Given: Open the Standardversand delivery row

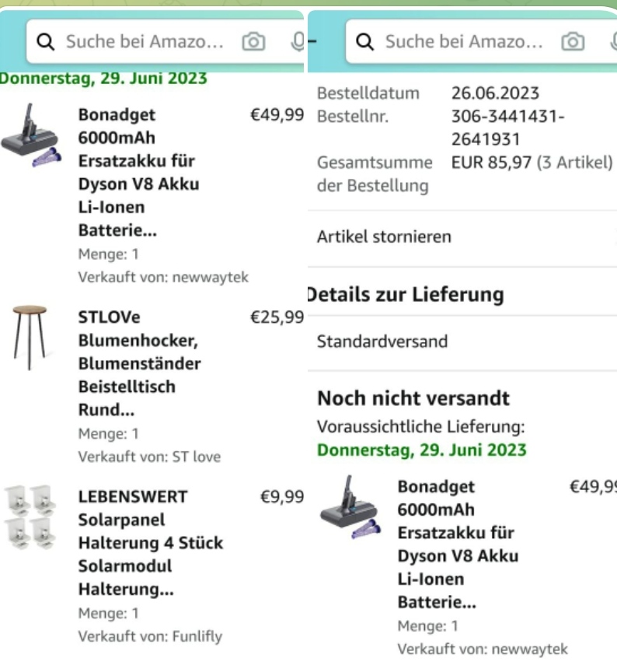Looking at the screenshot, I should (382, 341).
